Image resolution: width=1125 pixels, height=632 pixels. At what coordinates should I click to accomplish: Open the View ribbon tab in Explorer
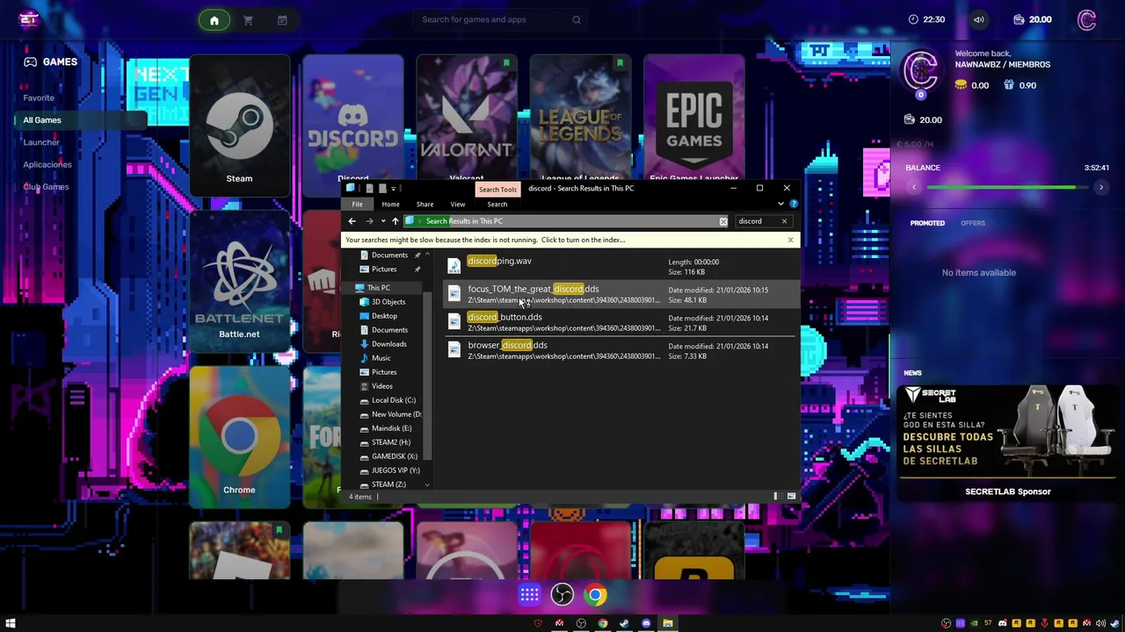(x=458, y=204)
